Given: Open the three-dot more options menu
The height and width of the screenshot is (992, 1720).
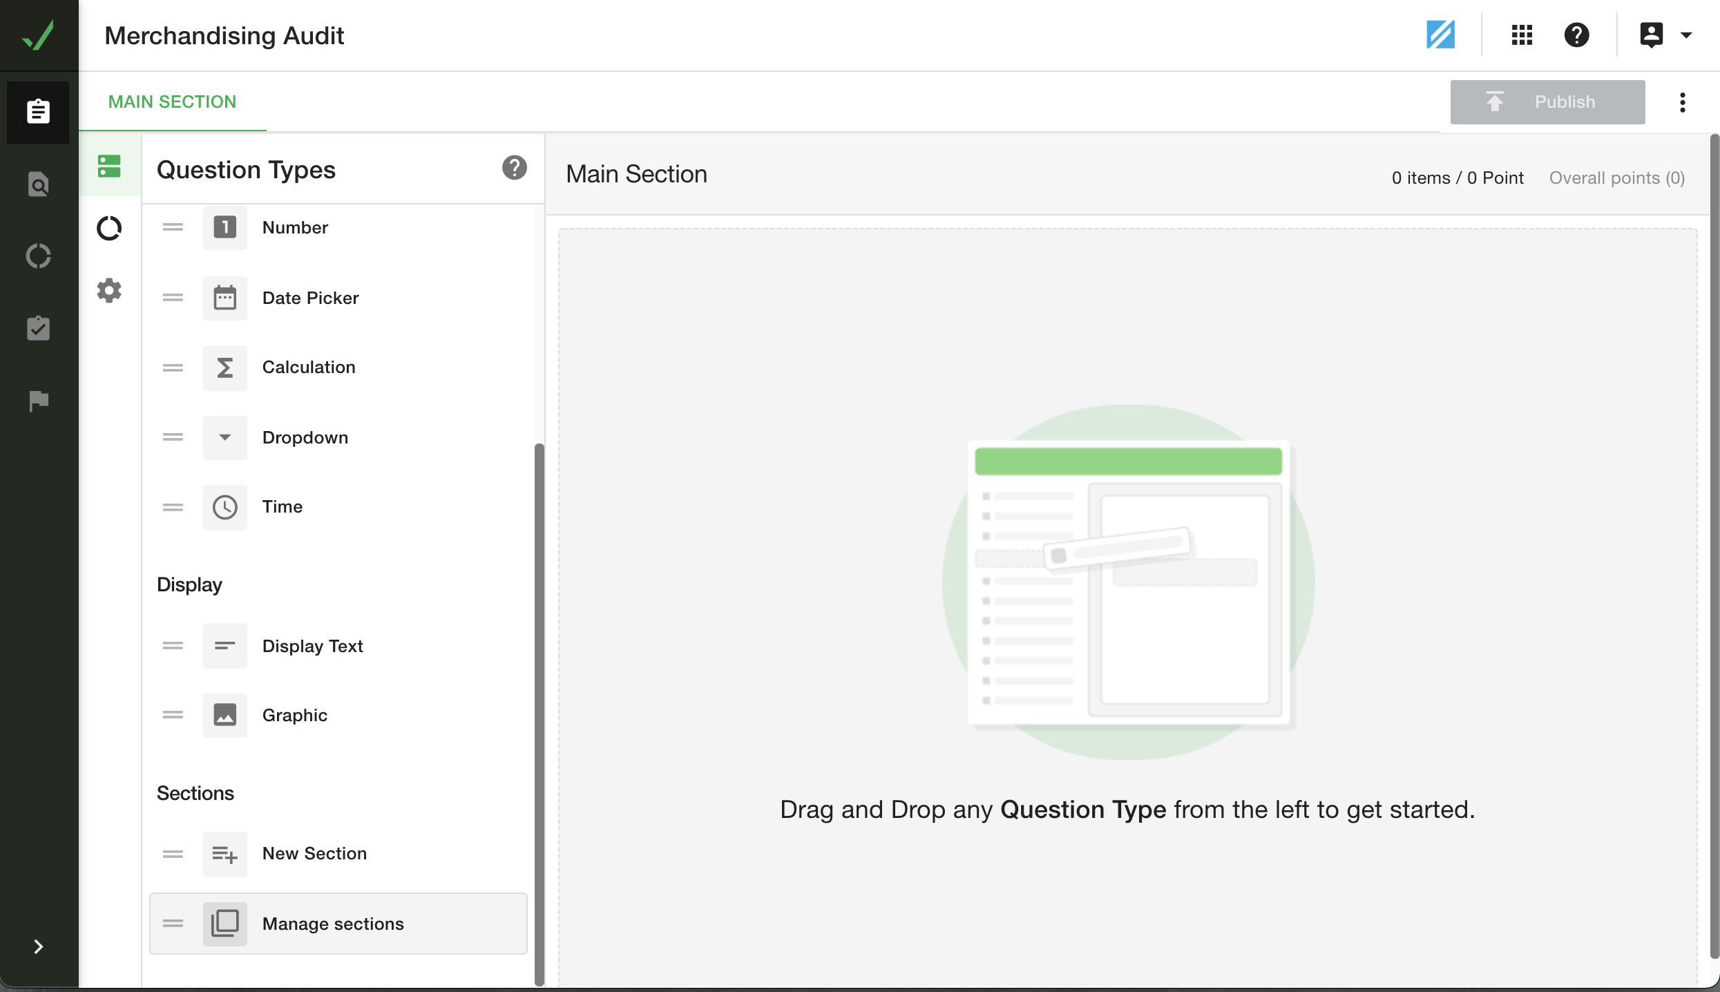Looking at the screenshot, I should tap(1683, 102).
